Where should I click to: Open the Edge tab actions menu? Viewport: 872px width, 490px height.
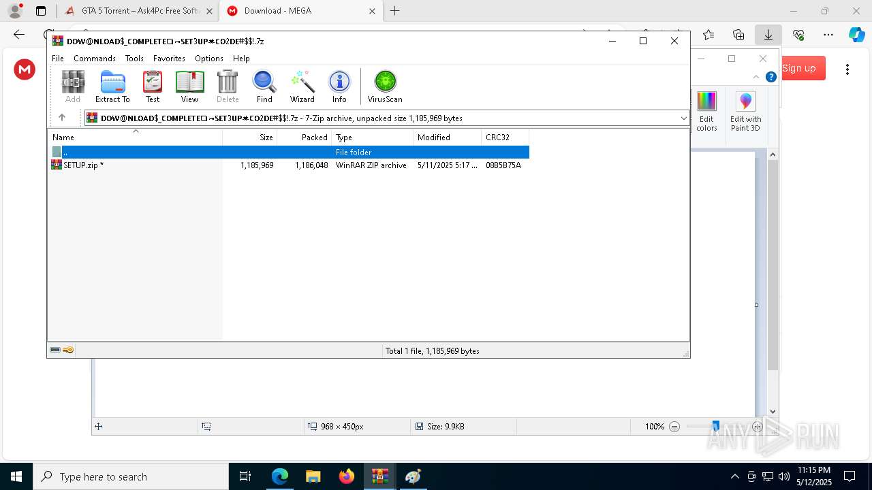(41, 11)
